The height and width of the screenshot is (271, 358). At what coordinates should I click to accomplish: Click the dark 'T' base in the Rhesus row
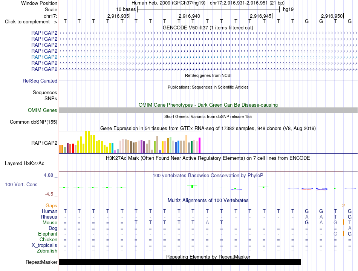click(335, 217)
